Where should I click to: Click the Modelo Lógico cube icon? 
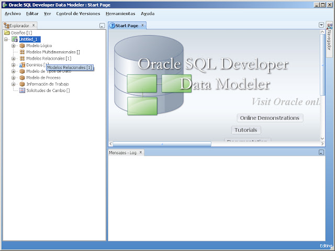[x=22, y=45]
